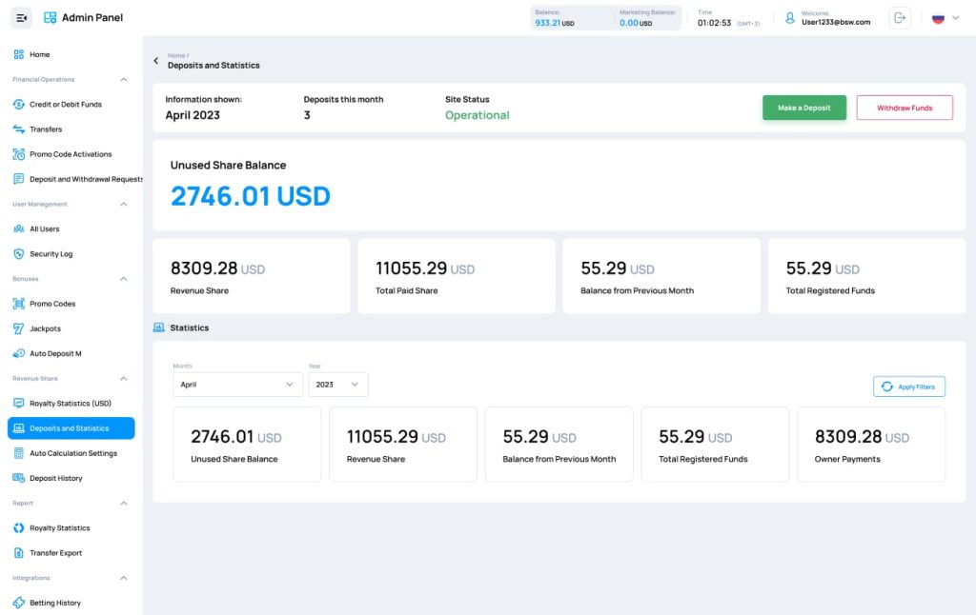Image resolution: width=976 pixels, height=615 pixels.
Task: Open the language flag dropdown
Action: point(945,18)
